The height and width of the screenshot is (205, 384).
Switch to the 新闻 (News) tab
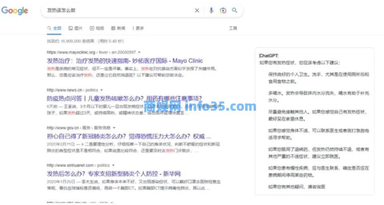click(x=118, y=28)
